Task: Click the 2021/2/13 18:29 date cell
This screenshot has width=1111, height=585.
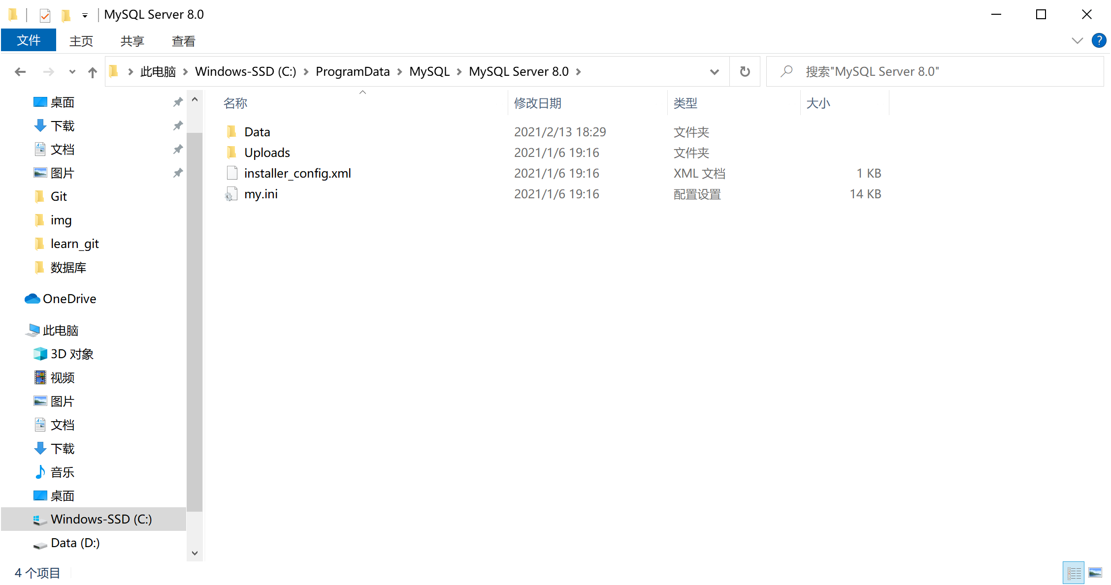Action: pos(560,132)
